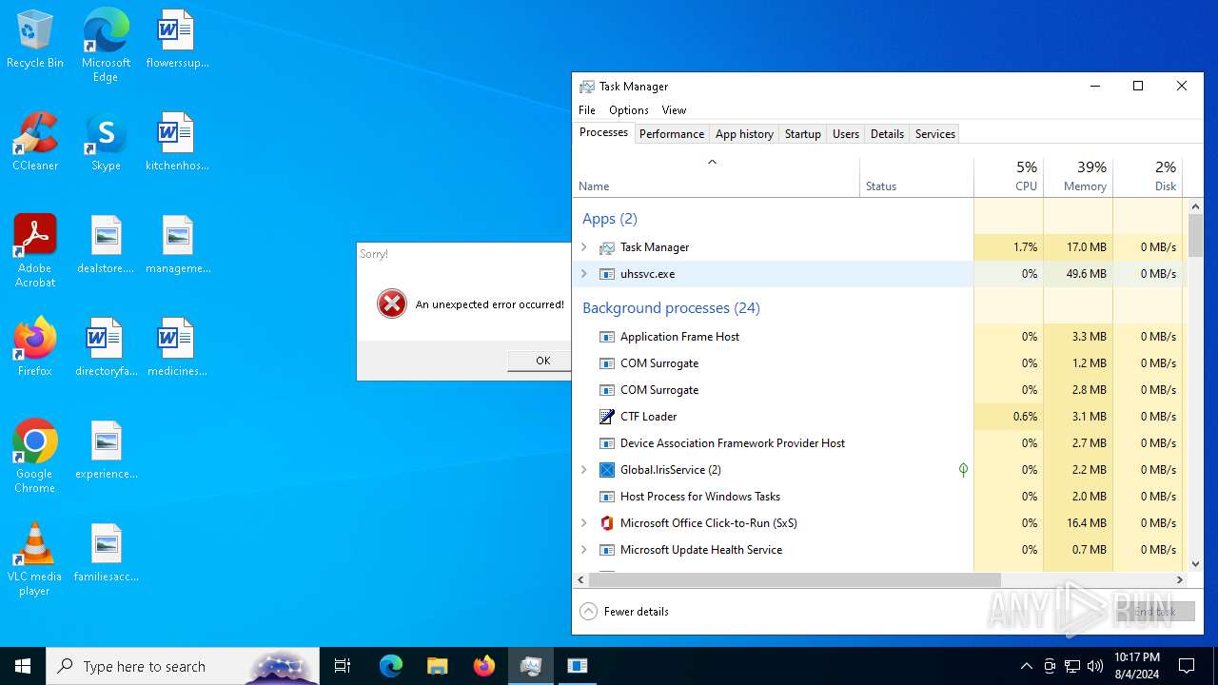Switch to the Users tab
The width and height of the screenshot is (1218, 685).
pyautogui.click(x=846, y=134)
